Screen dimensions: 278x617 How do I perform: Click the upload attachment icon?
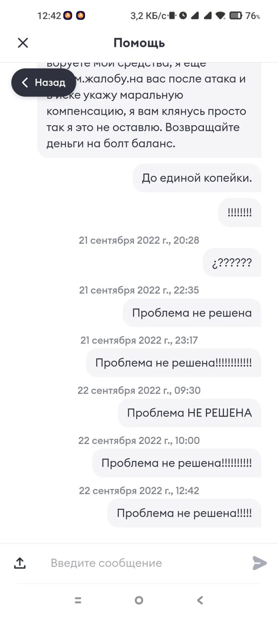[x=20, y=563]
